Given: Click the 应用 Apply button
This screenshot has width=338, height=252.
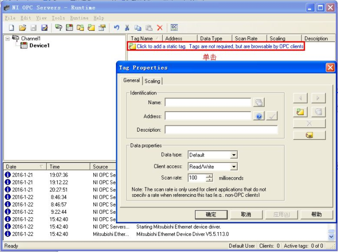Looking at the screenshot, I should (x=281, y=214).
